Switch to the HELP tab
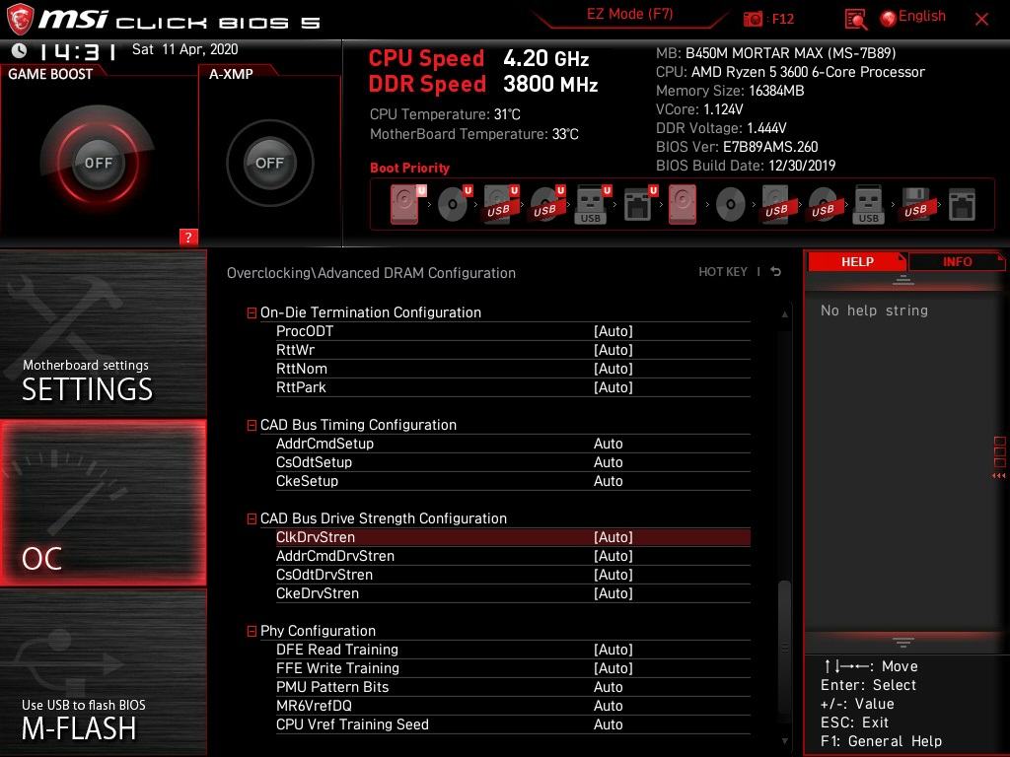The width and height of the screenshot is (1010, 757). 857,261
